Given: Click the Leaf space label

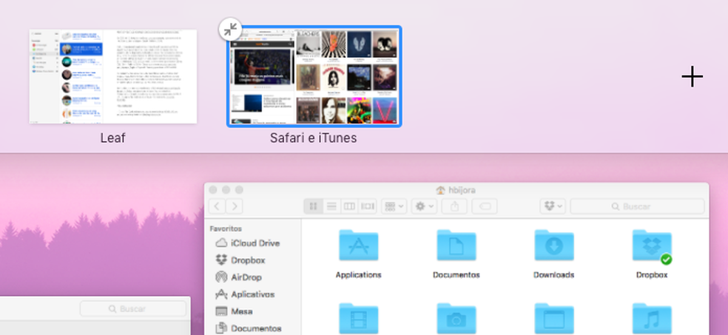Looking at the screenshot, I should point(112,138).
